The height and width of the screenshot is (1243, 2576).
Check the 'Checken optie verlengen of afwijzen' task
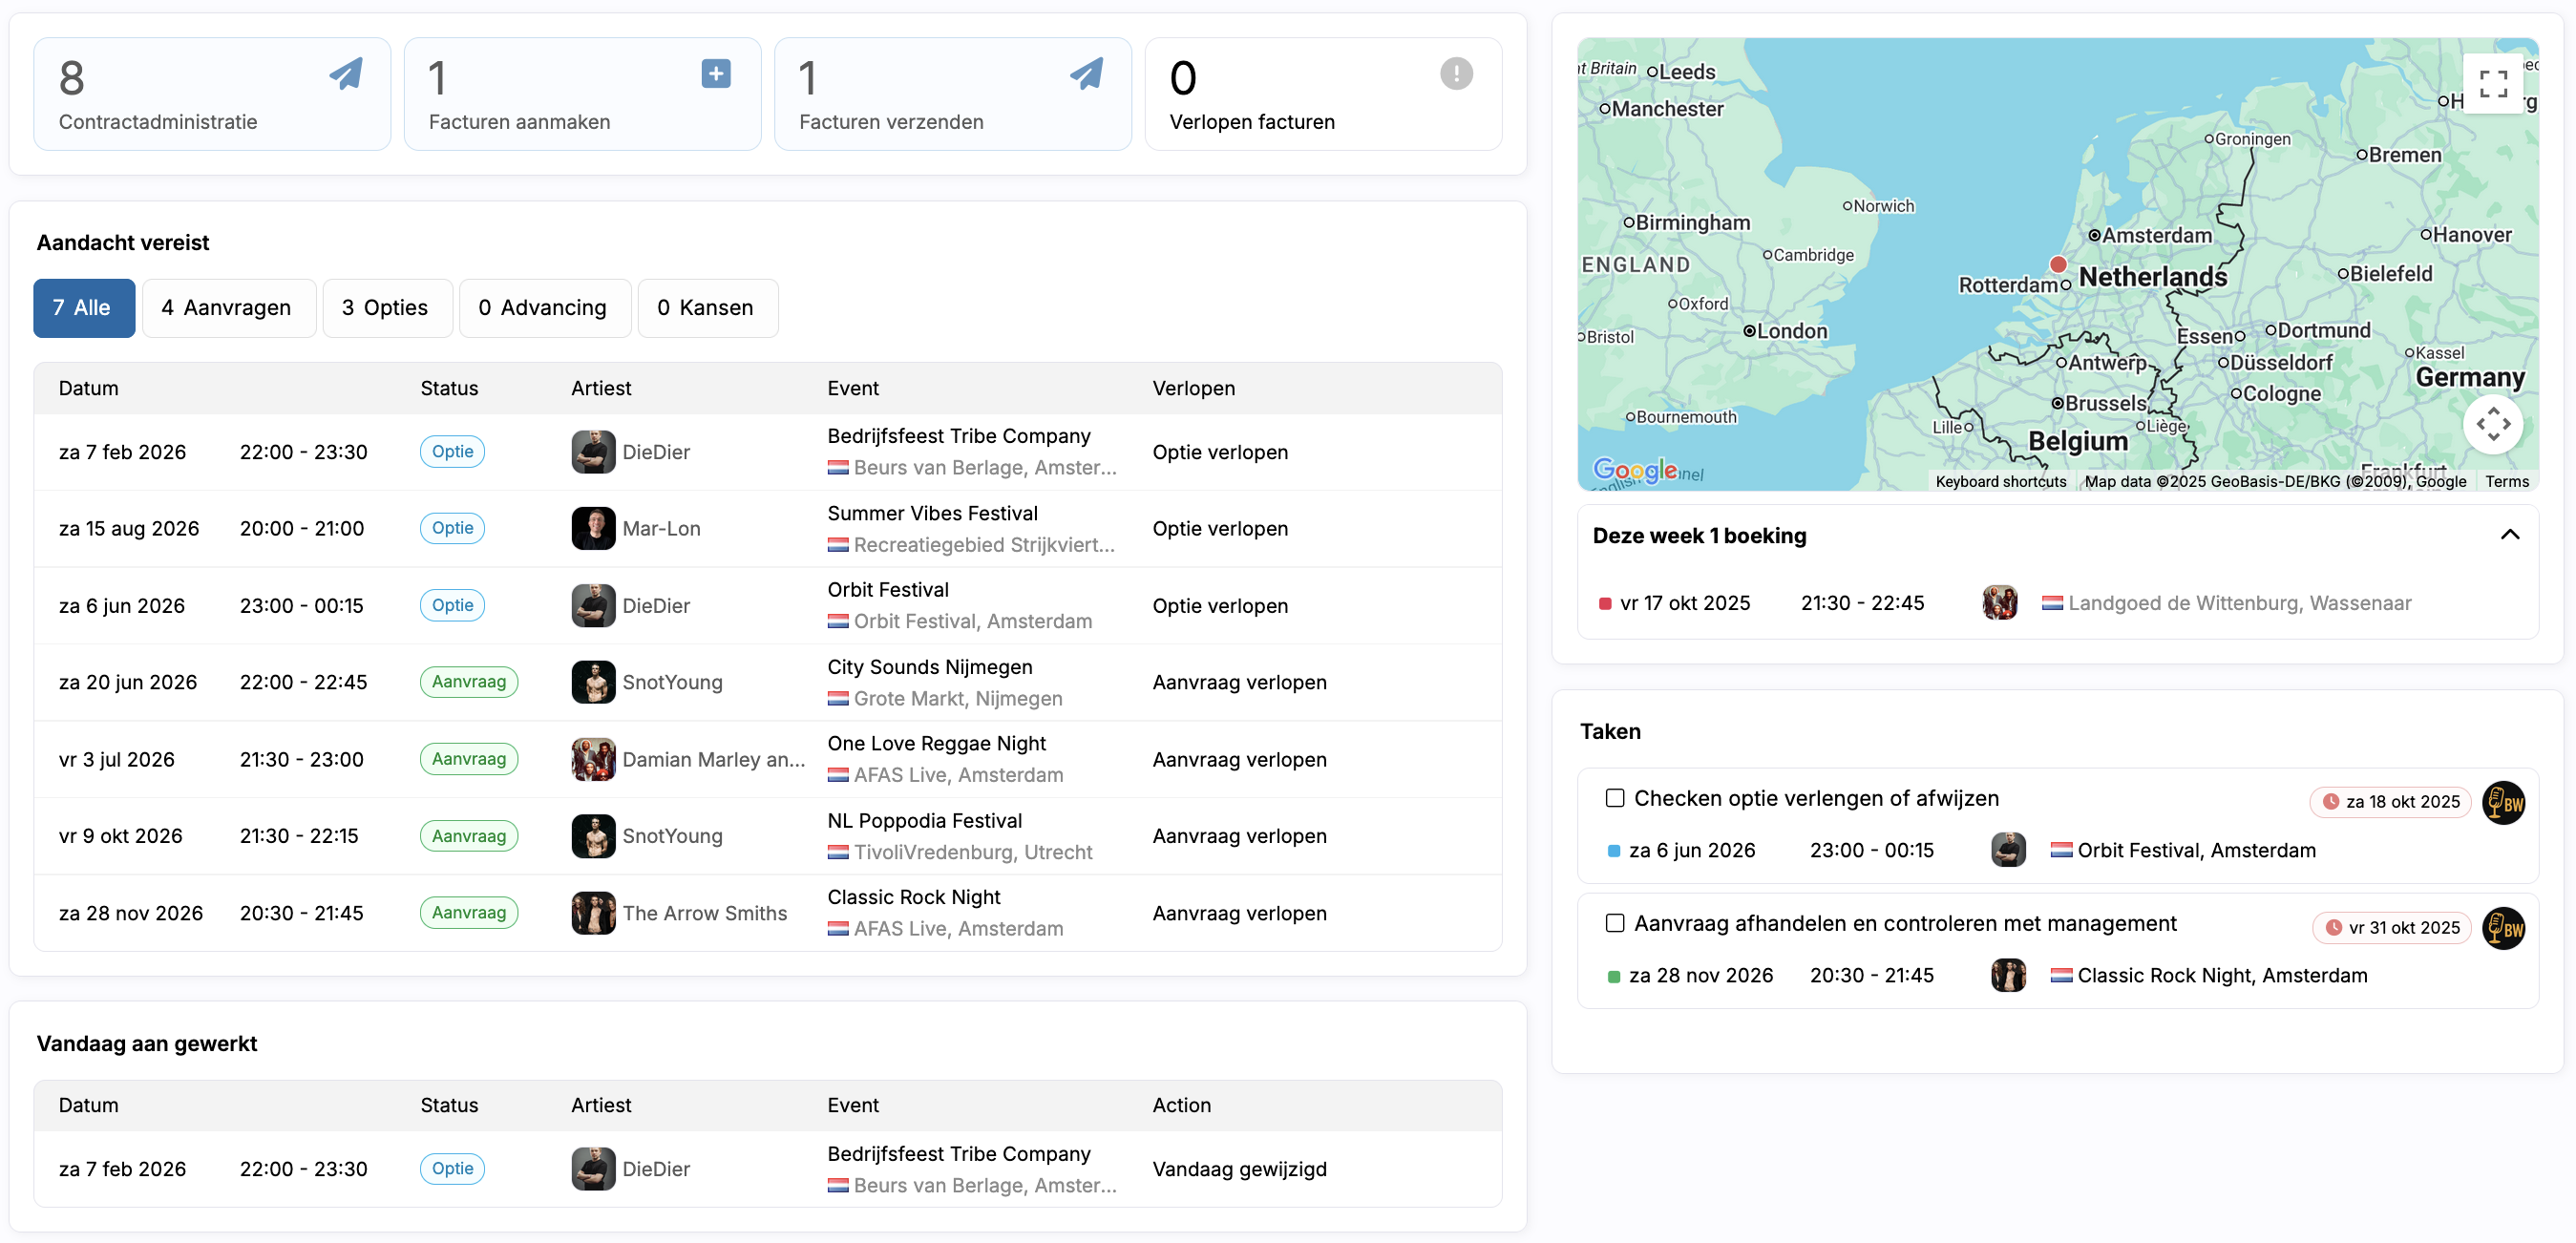tap(1614, 798)
